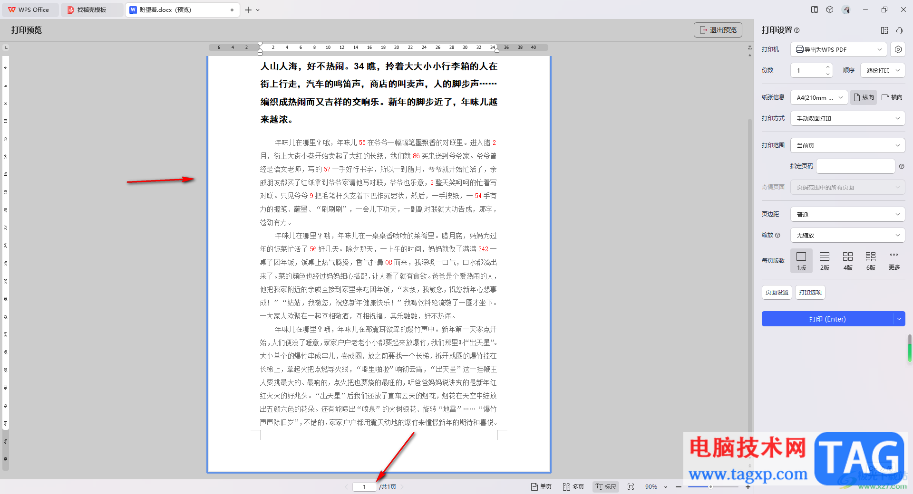Expand the print range 当前页 dropdown
The image size is (913, 494).
coord(848,145)
